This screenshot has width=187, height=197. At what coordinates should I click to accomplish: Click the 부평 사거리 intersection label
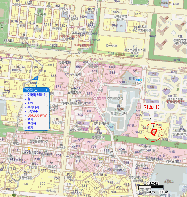(x=74, y=56)
